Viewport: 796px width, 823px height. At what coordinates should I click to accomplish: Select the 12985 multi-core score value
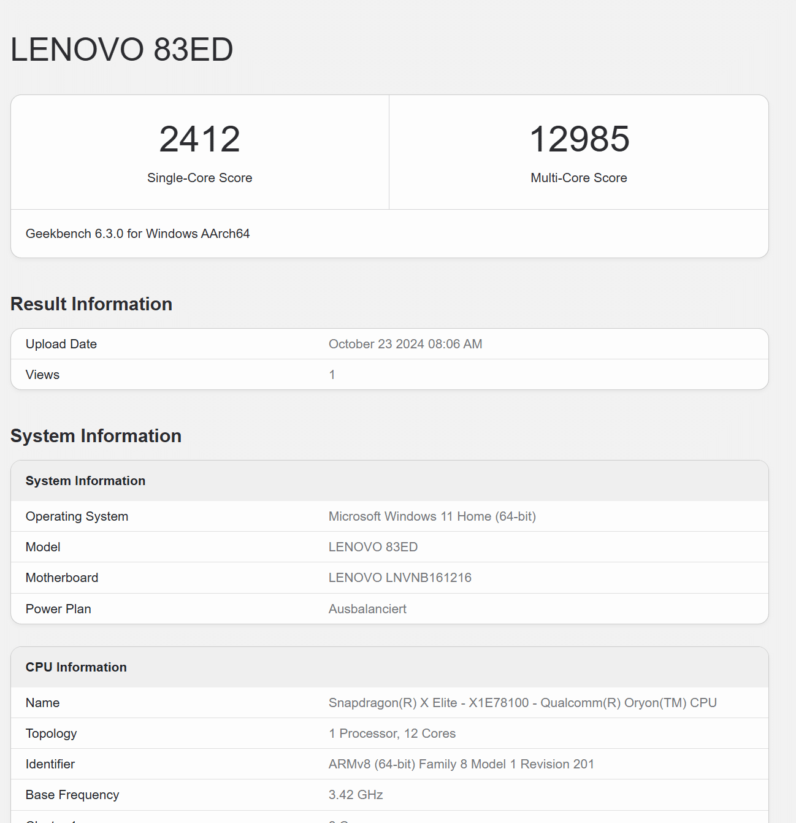579,139
